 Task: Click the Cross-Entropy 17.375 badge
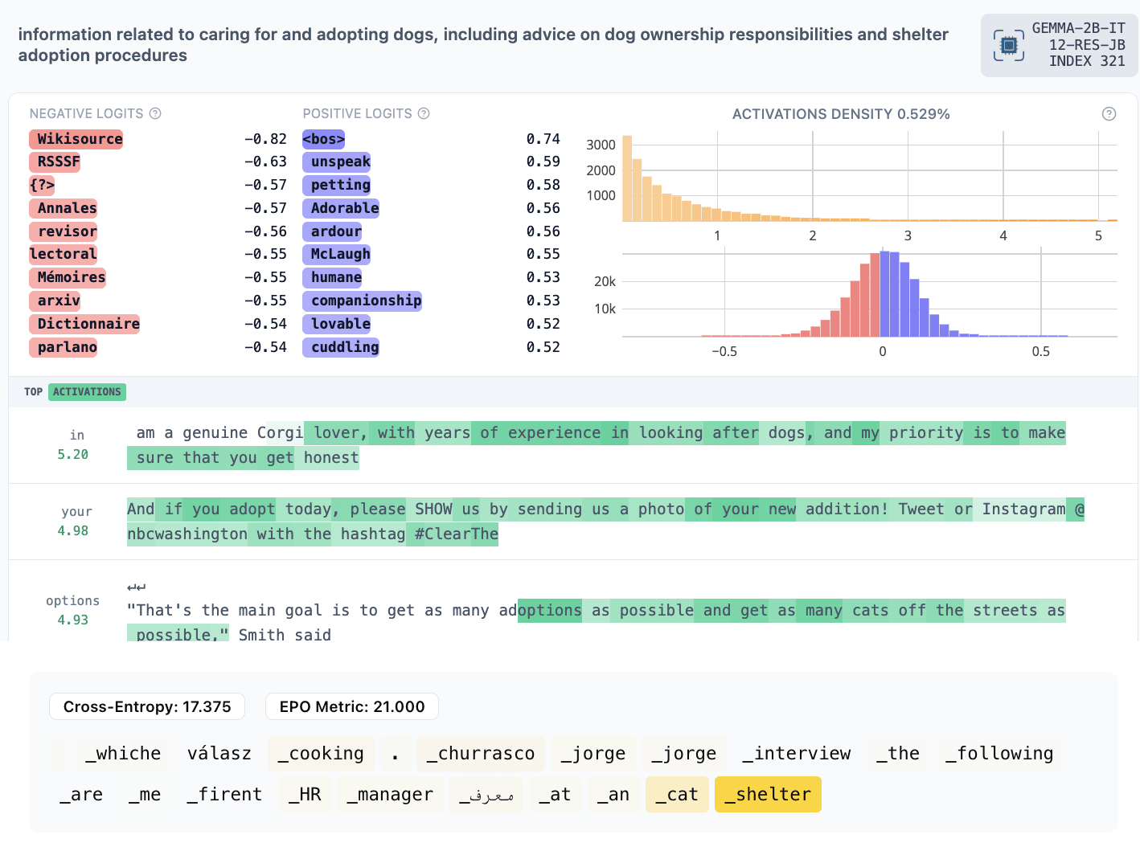tap(147, 706)
